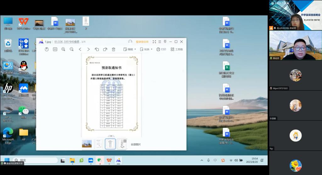
Task: Click the zoom in magnifier icon
Action: [63, 49]
